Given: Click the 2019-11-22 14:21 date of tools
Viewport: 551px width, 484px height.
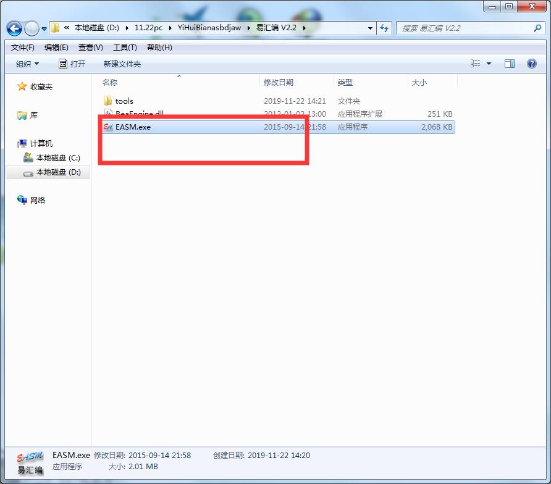Looking at the screenshot, I should tap(295, 101).
